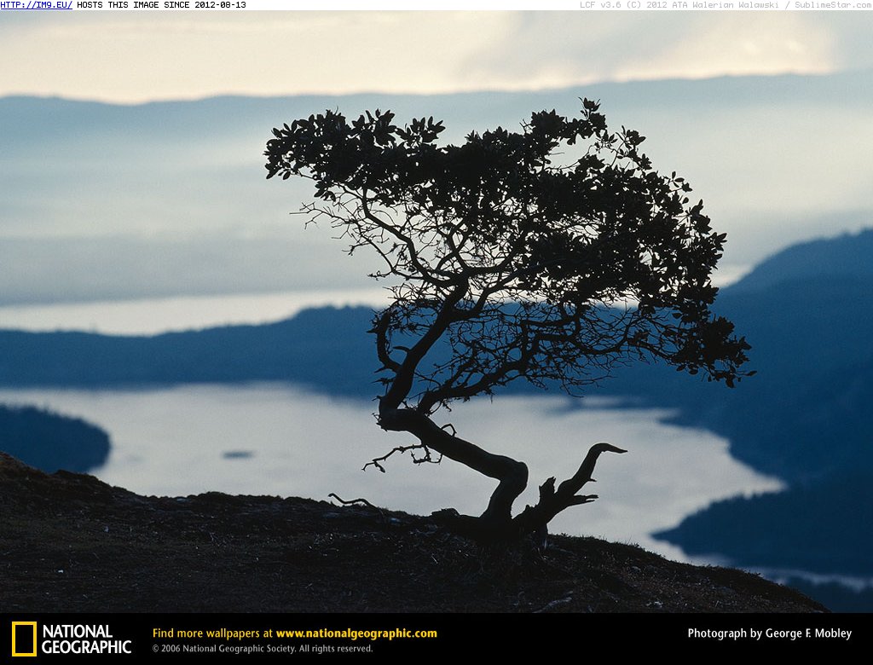Click the 'Find more wallpapers at' text
Screen dimensions: 873x665
coord(212,633)
